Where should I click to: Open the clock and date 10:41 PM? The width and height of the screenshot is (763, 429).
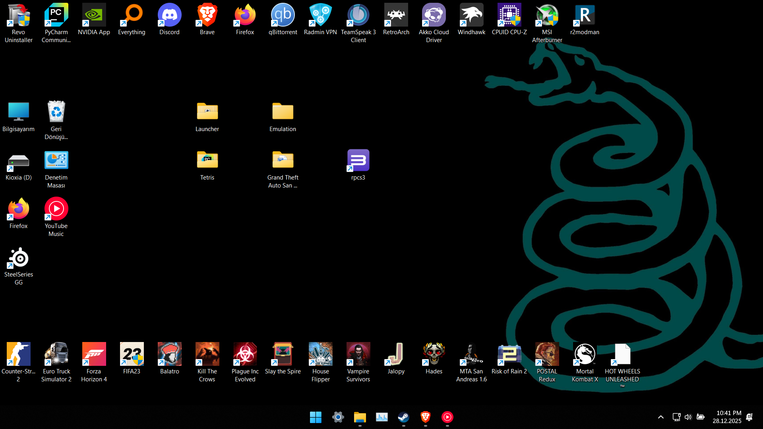tap(726, 417)
